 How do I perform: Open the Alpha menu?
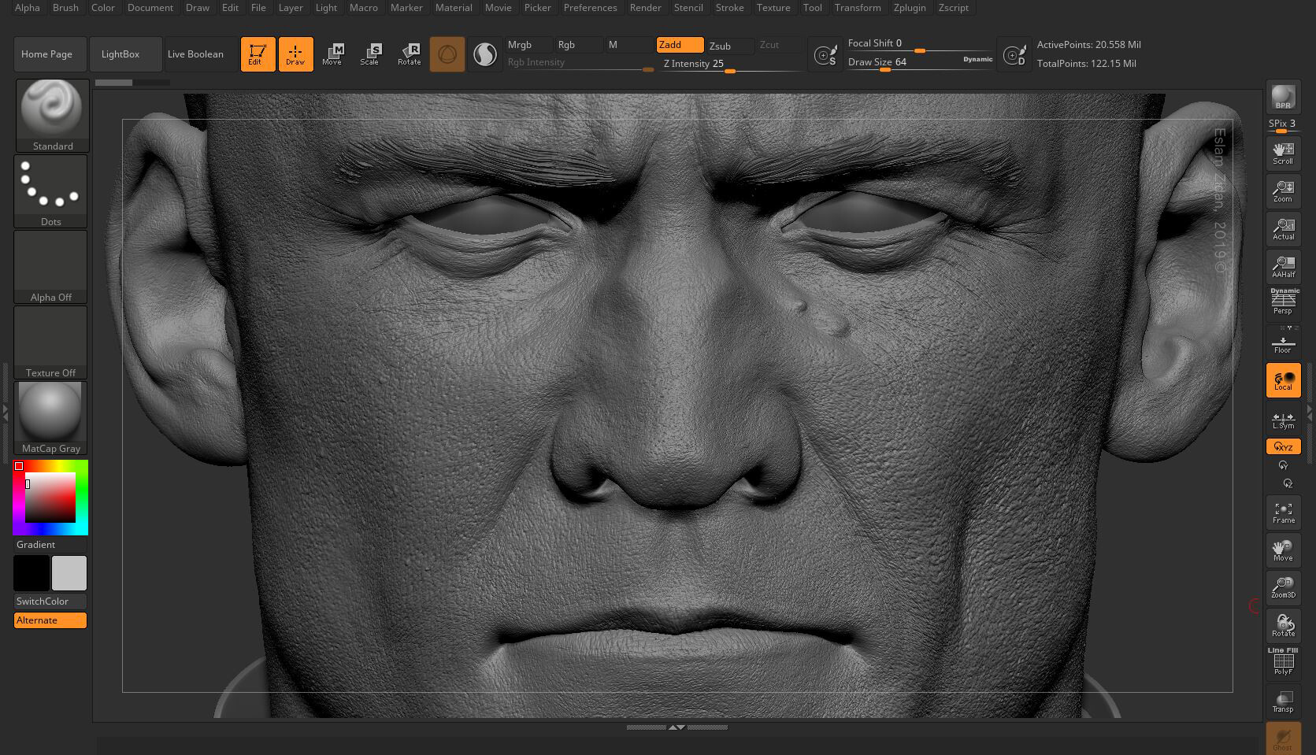coord(28,8)
